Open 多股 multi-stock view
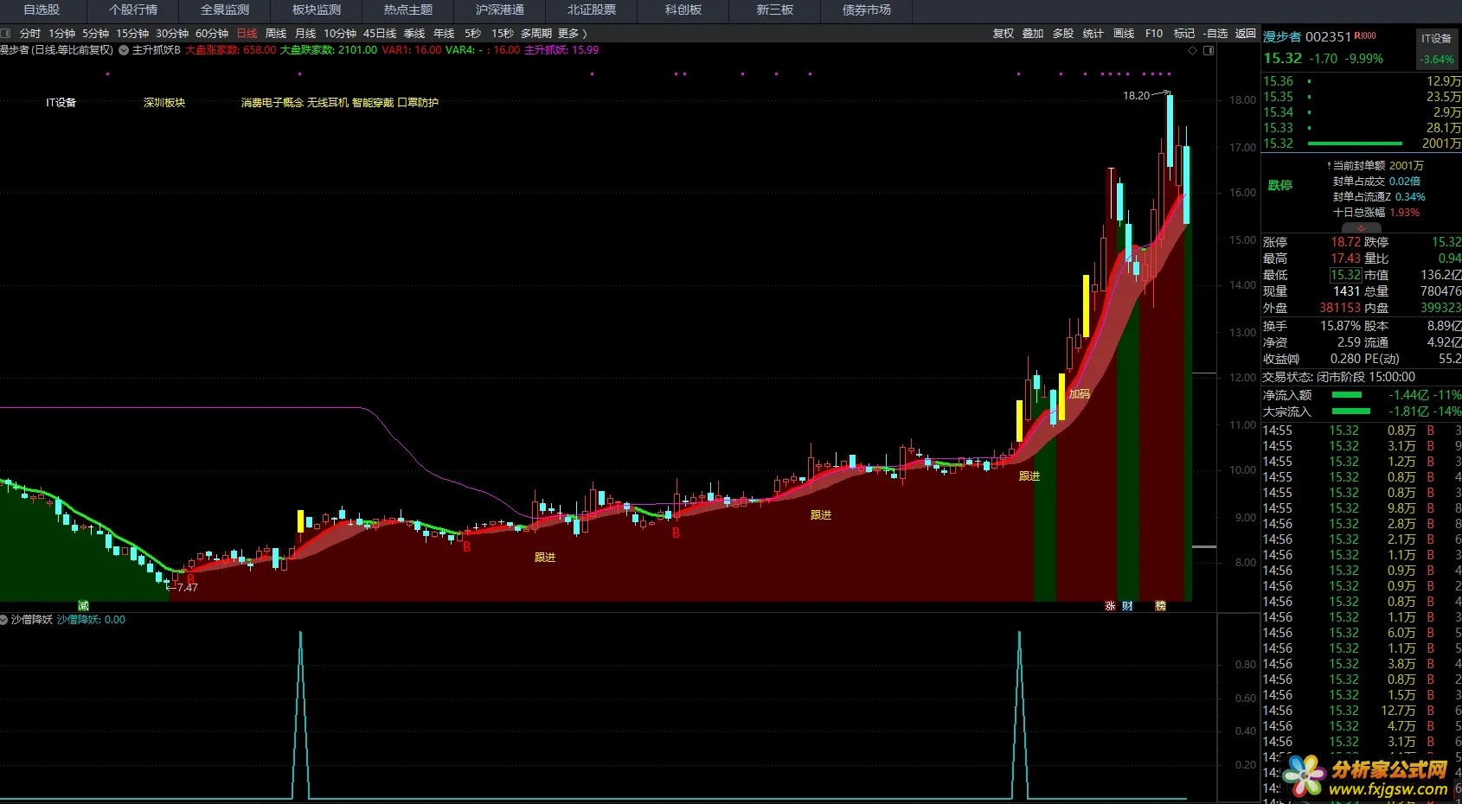Screen dimensions: 1462x804 [x=1063, y=34]
